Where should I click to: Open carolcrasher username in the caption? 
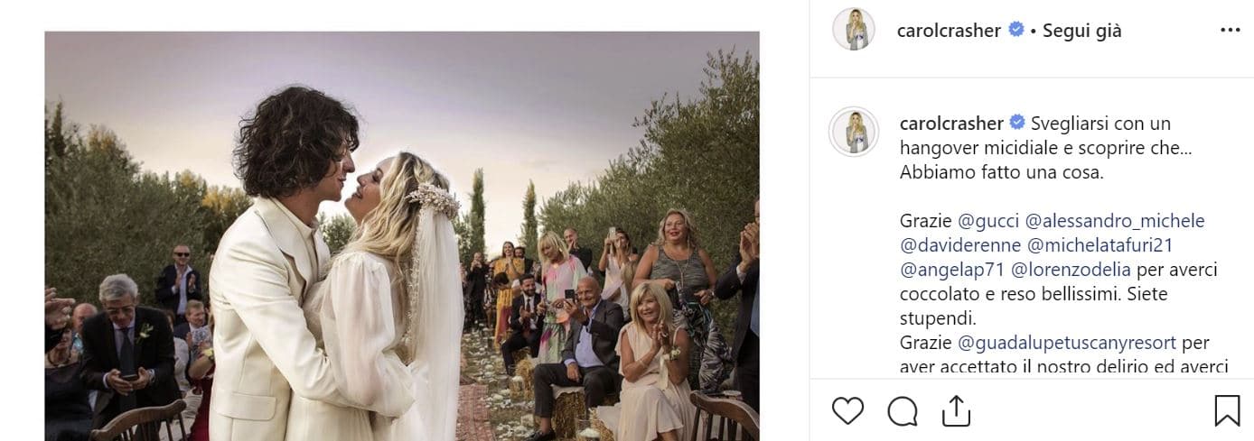[952, 123]
